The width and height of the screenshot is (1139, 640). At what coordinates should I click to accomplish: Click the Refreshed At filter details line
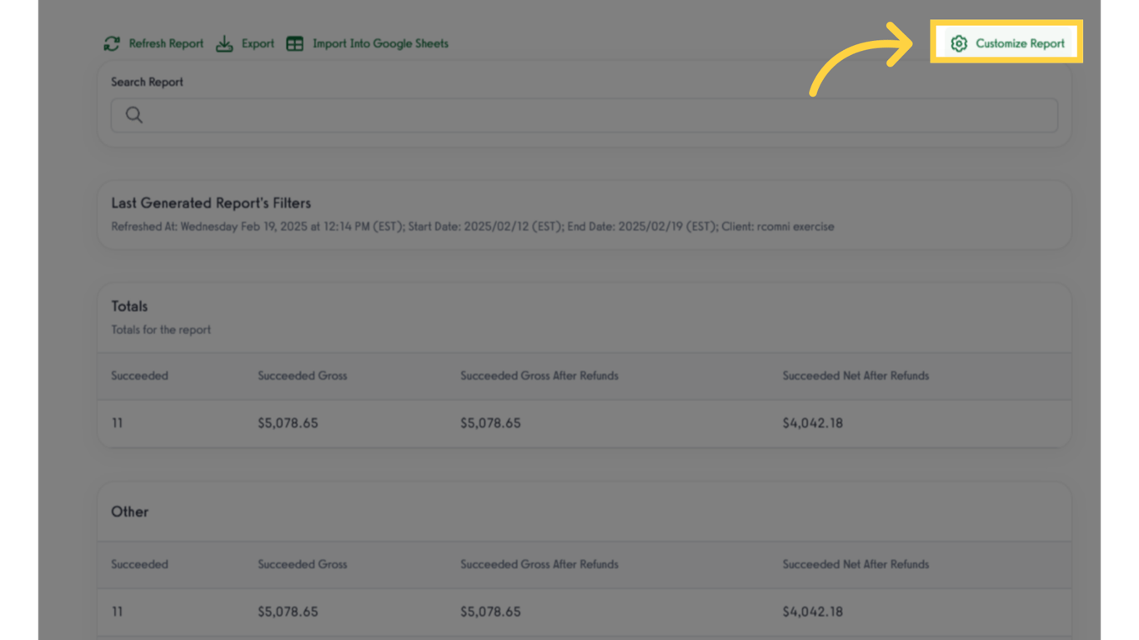click(473, 227)
